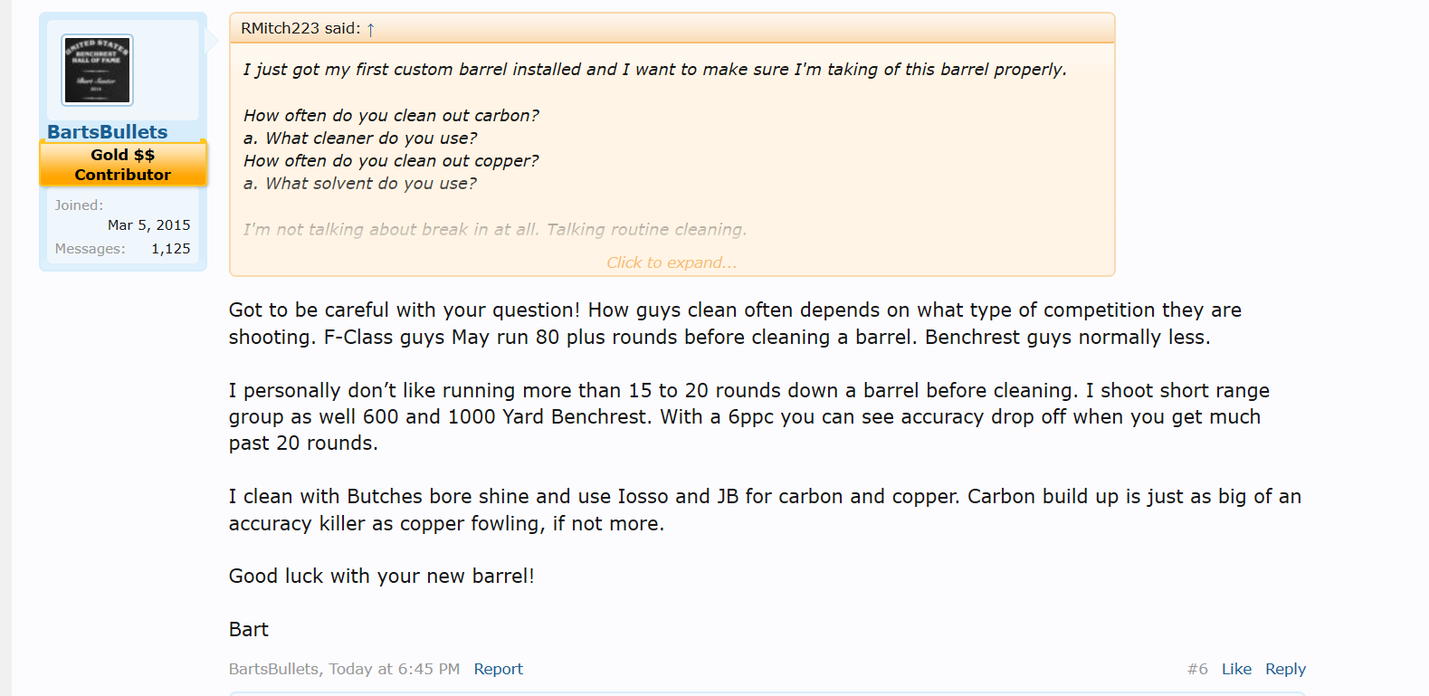Click the Good luck with your new barrel line
The image size is (1429, 696).
coord(381,577)
